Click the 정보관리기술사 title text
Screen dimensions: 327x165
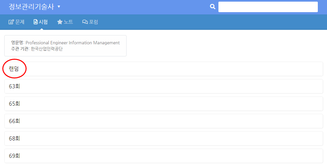point(31,7)
